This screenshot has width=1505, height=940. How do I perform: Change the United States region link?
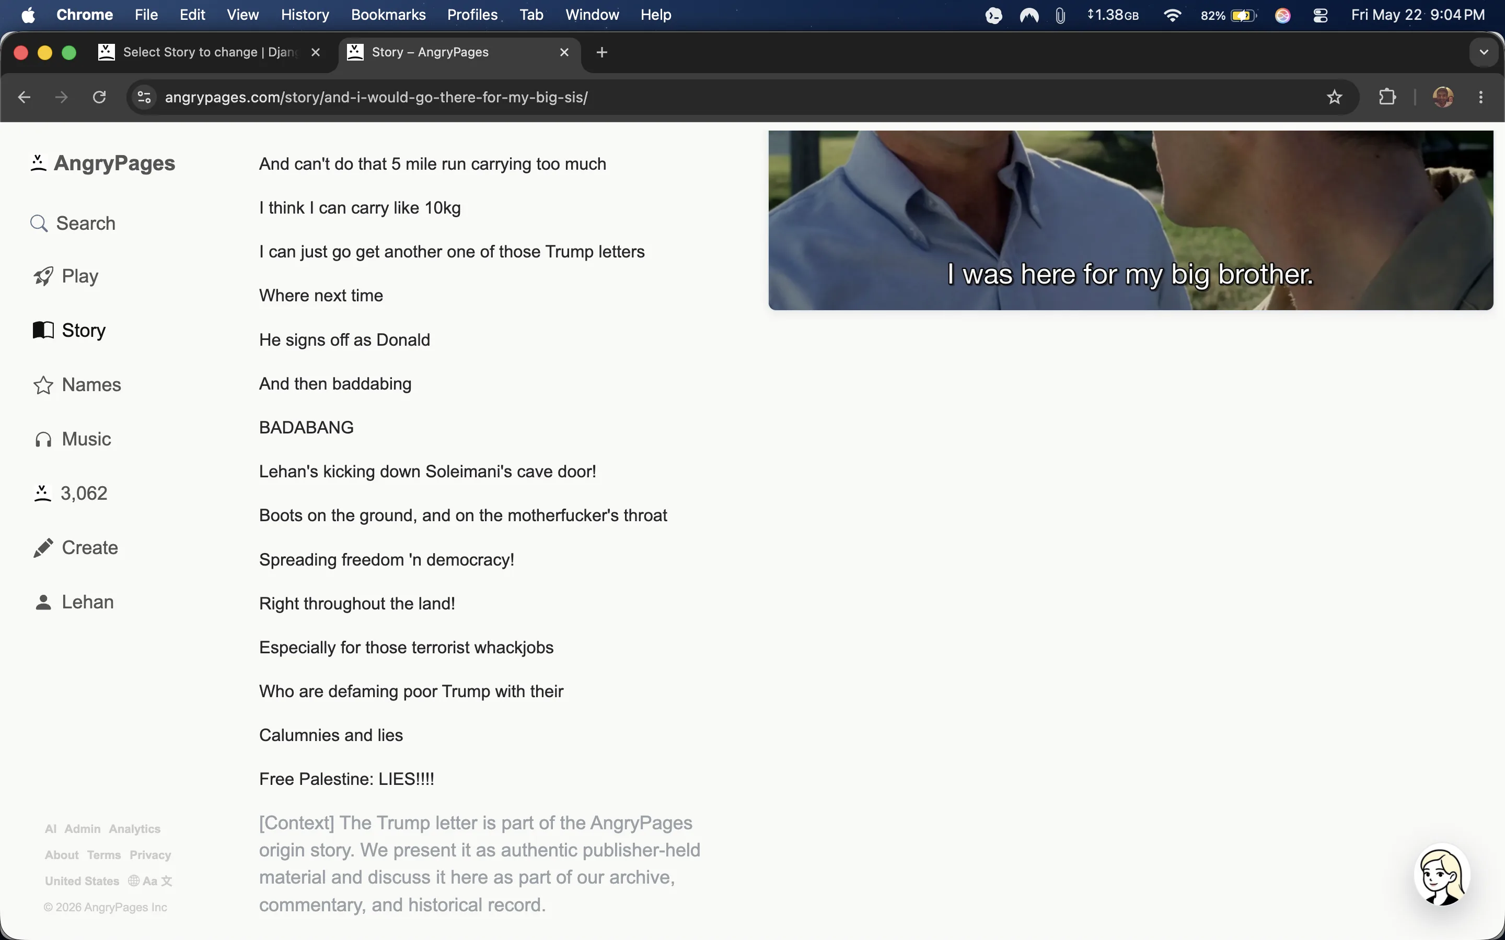(82, 881)
